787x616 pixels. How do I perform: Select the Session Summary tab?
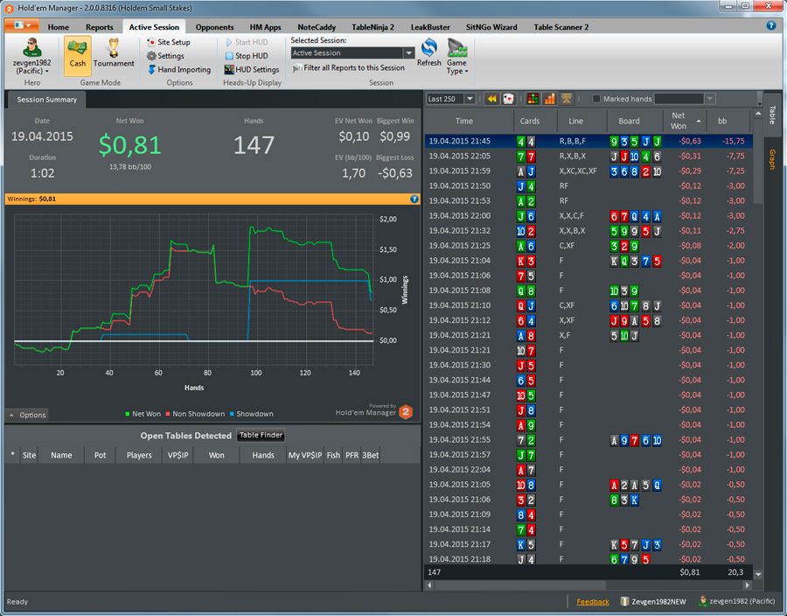[46, 100]
